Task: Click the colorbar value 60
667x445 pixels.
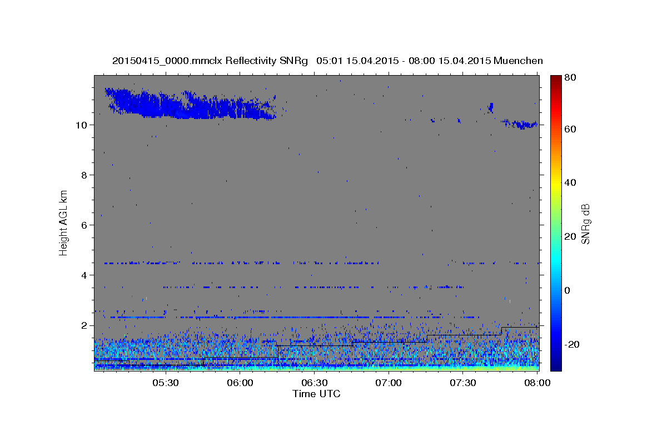Action: click(571, 129)
